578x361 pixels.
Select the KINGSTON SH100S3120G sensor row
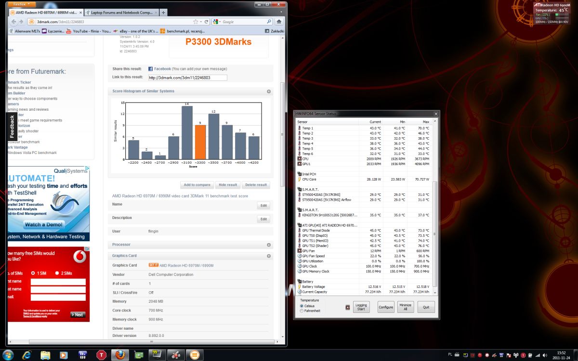[365, 215]
